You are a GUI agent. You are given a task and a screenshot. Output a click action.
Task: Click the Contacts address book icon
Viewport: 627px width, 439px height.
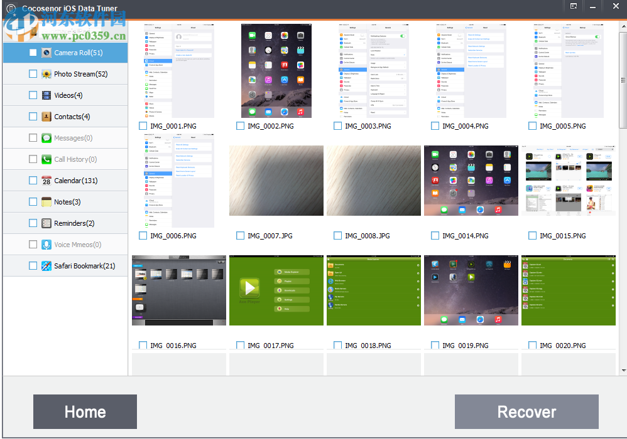pos(46,117)
